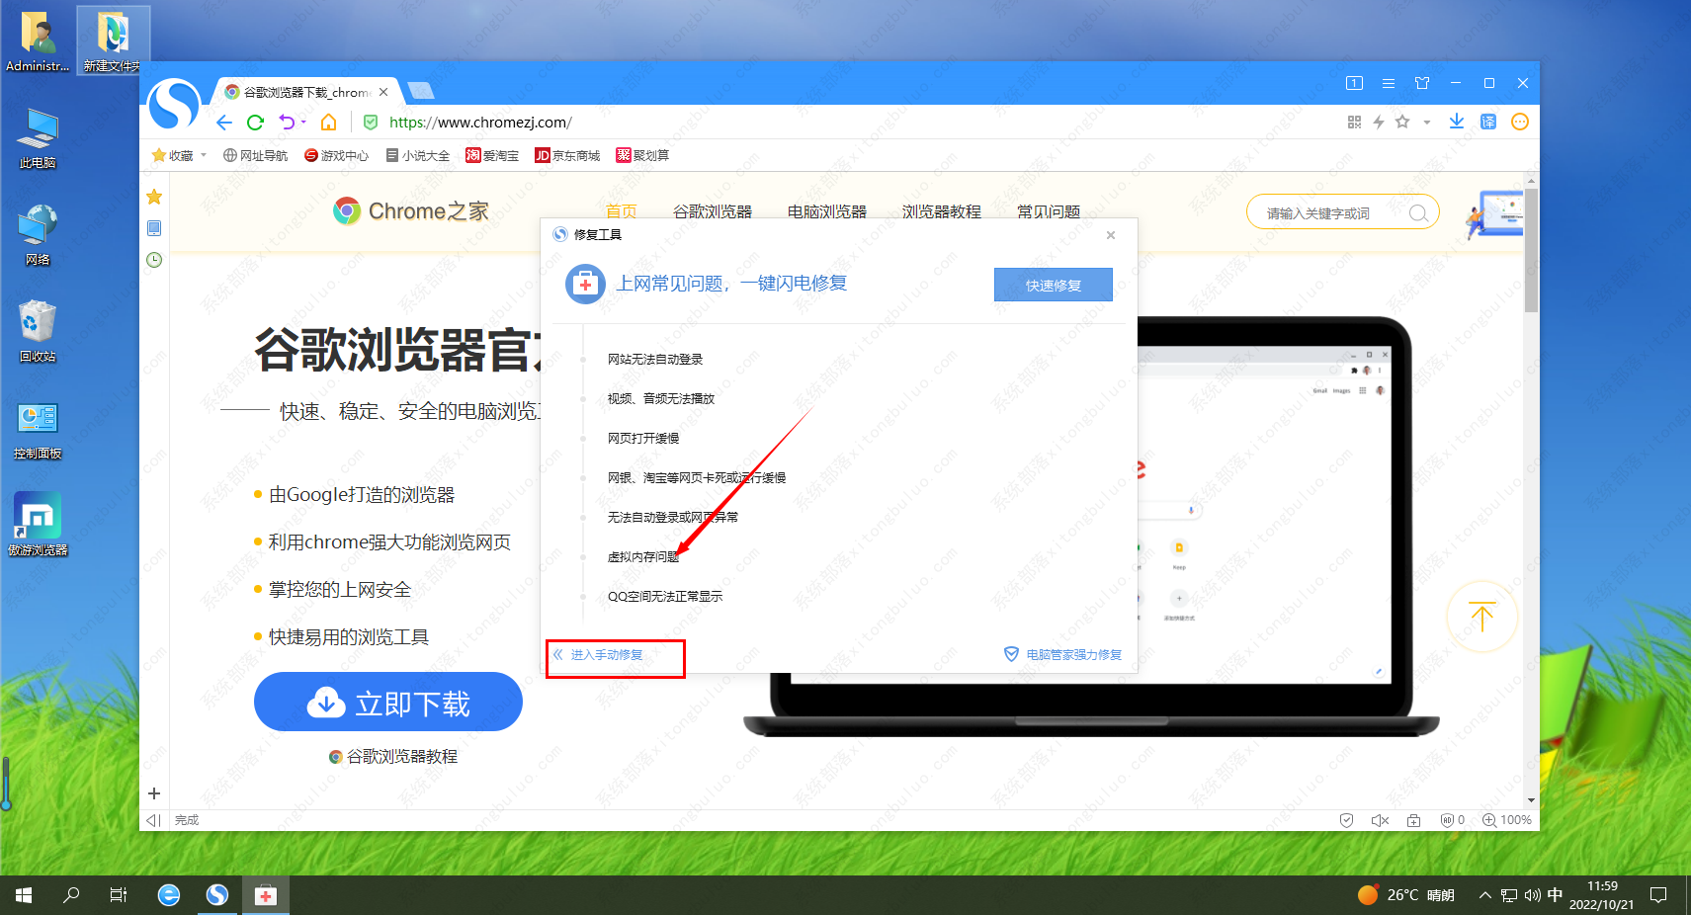
Task: Click the repair kit icon in the status bar
Action: (x=1413, y=820)
